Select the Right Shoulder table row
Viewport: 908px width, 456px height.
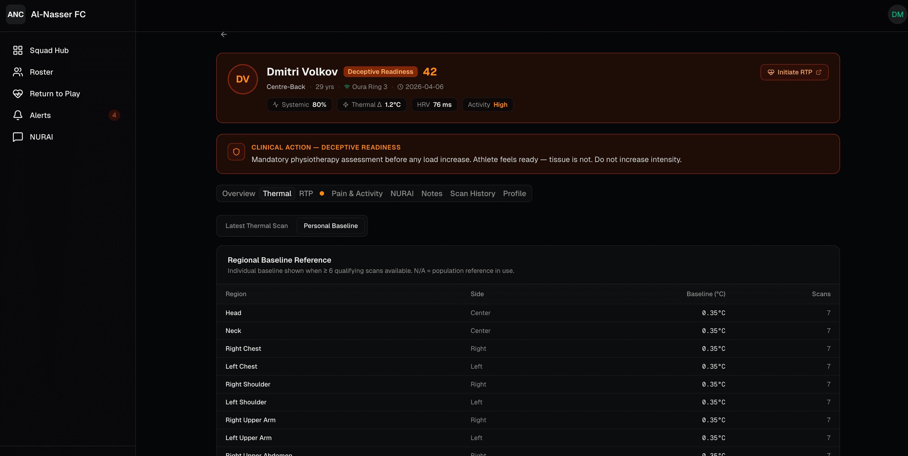[528, 384]
